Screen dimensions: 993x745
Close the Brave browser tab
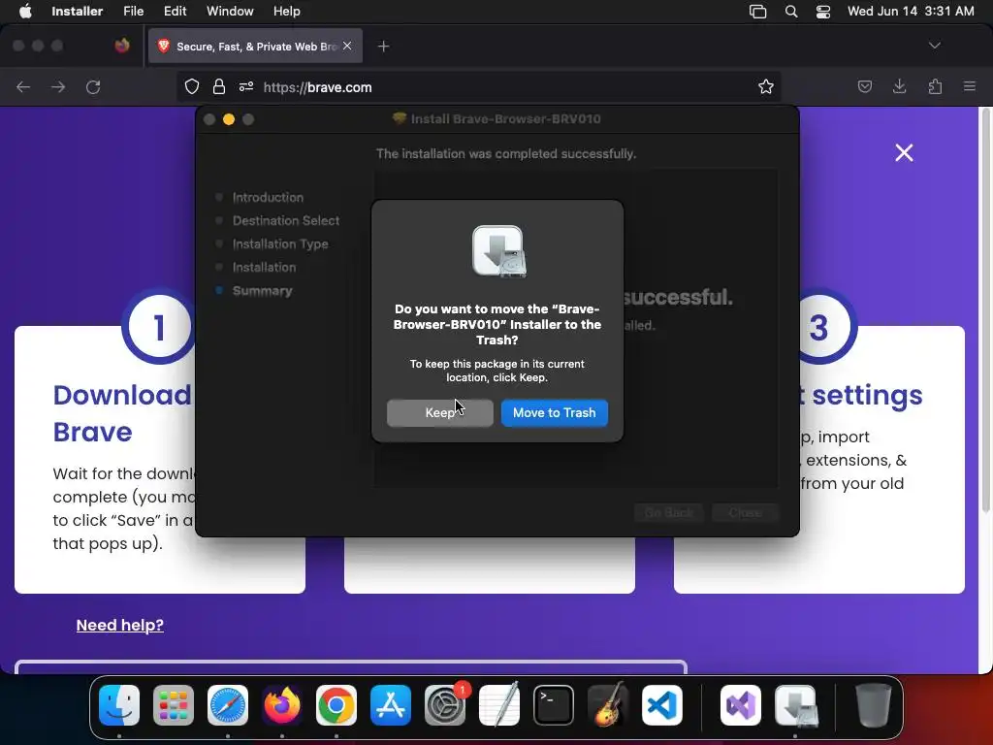[347, 46]
